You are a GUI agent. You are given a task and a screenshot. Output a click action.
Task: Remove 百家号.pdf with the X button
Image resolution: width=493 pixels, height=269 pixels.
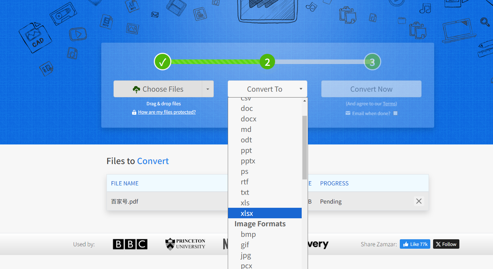tap(419, 201)
